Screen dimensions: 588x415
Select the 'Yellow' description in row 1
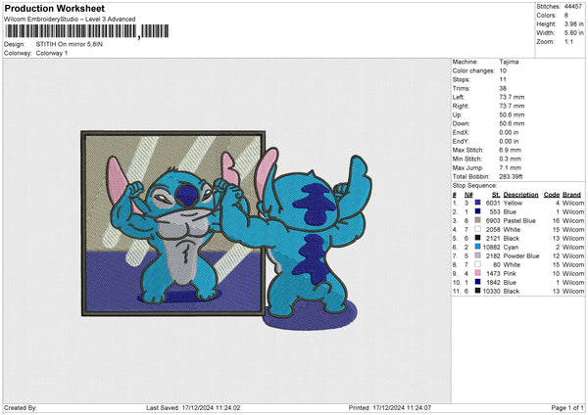(513, 203)
